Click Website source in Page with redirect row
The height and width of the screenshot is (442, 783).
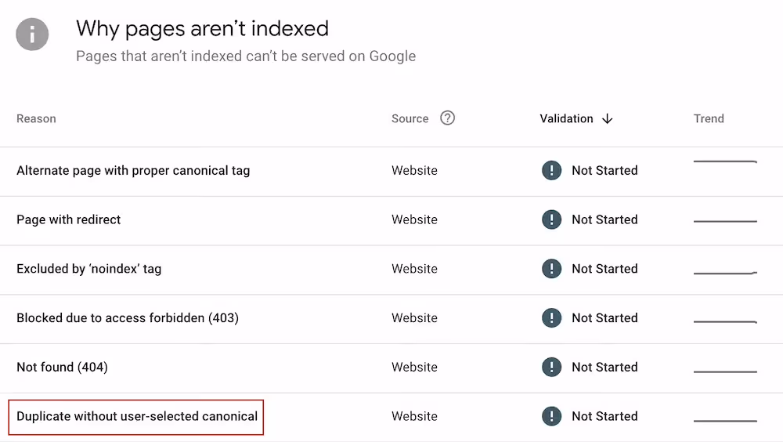point(414,219)
